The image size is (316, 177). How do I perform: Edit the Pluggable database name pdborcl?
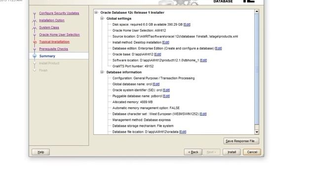166,96
